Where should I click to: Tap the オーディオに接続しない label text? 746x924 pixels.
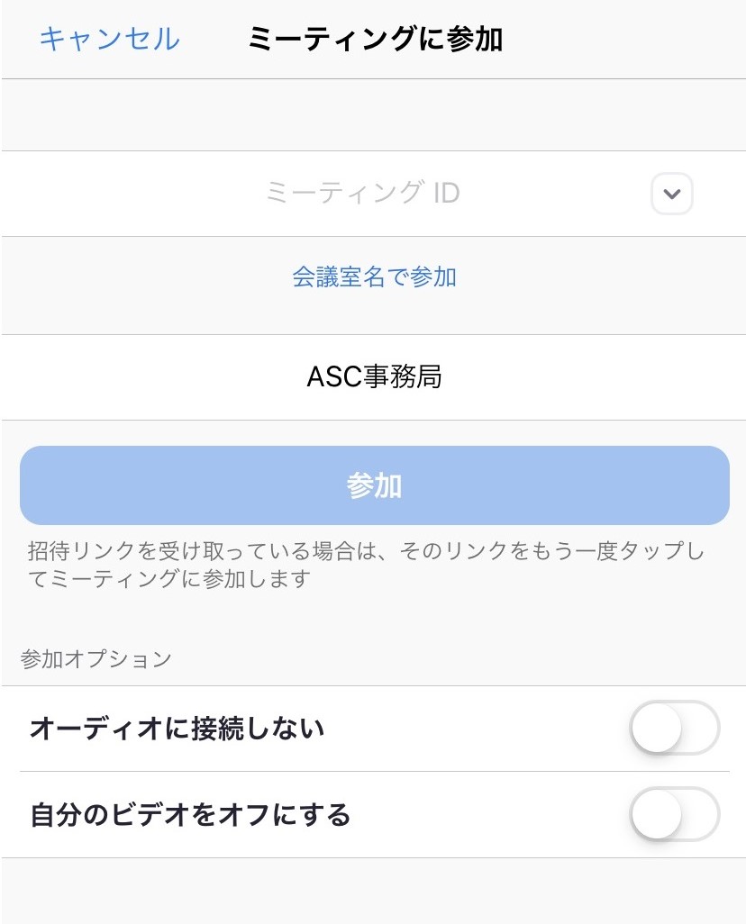177,729
